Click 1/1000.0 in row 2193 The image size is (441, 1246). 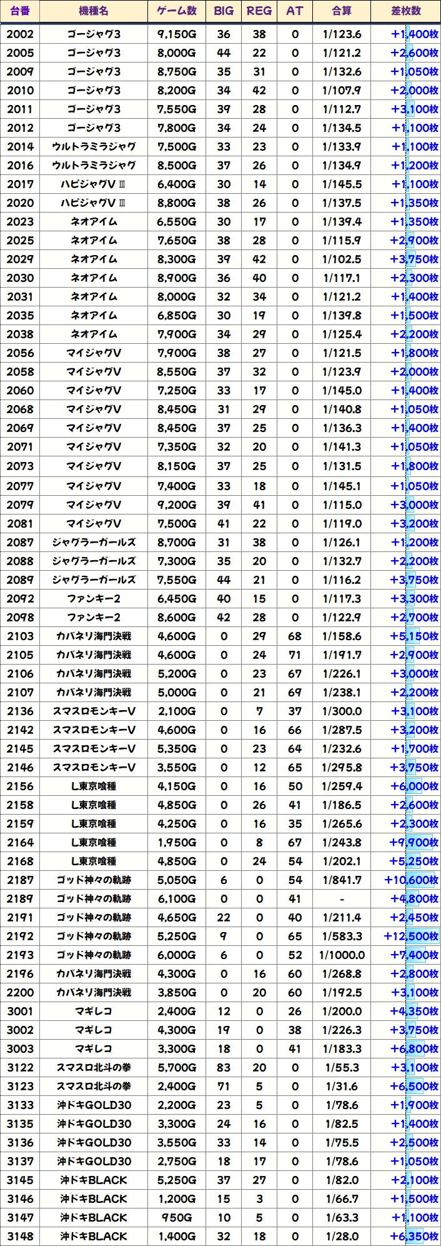[342, 955]
